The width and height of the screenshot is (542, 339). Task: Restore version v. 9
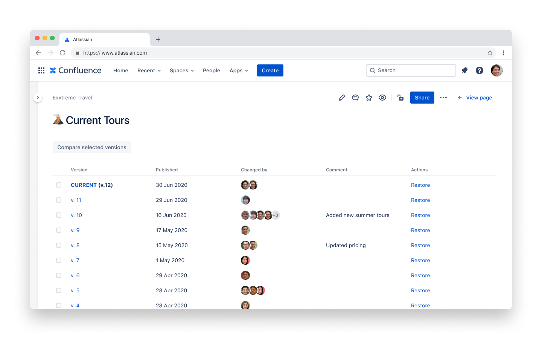point(420,230)
